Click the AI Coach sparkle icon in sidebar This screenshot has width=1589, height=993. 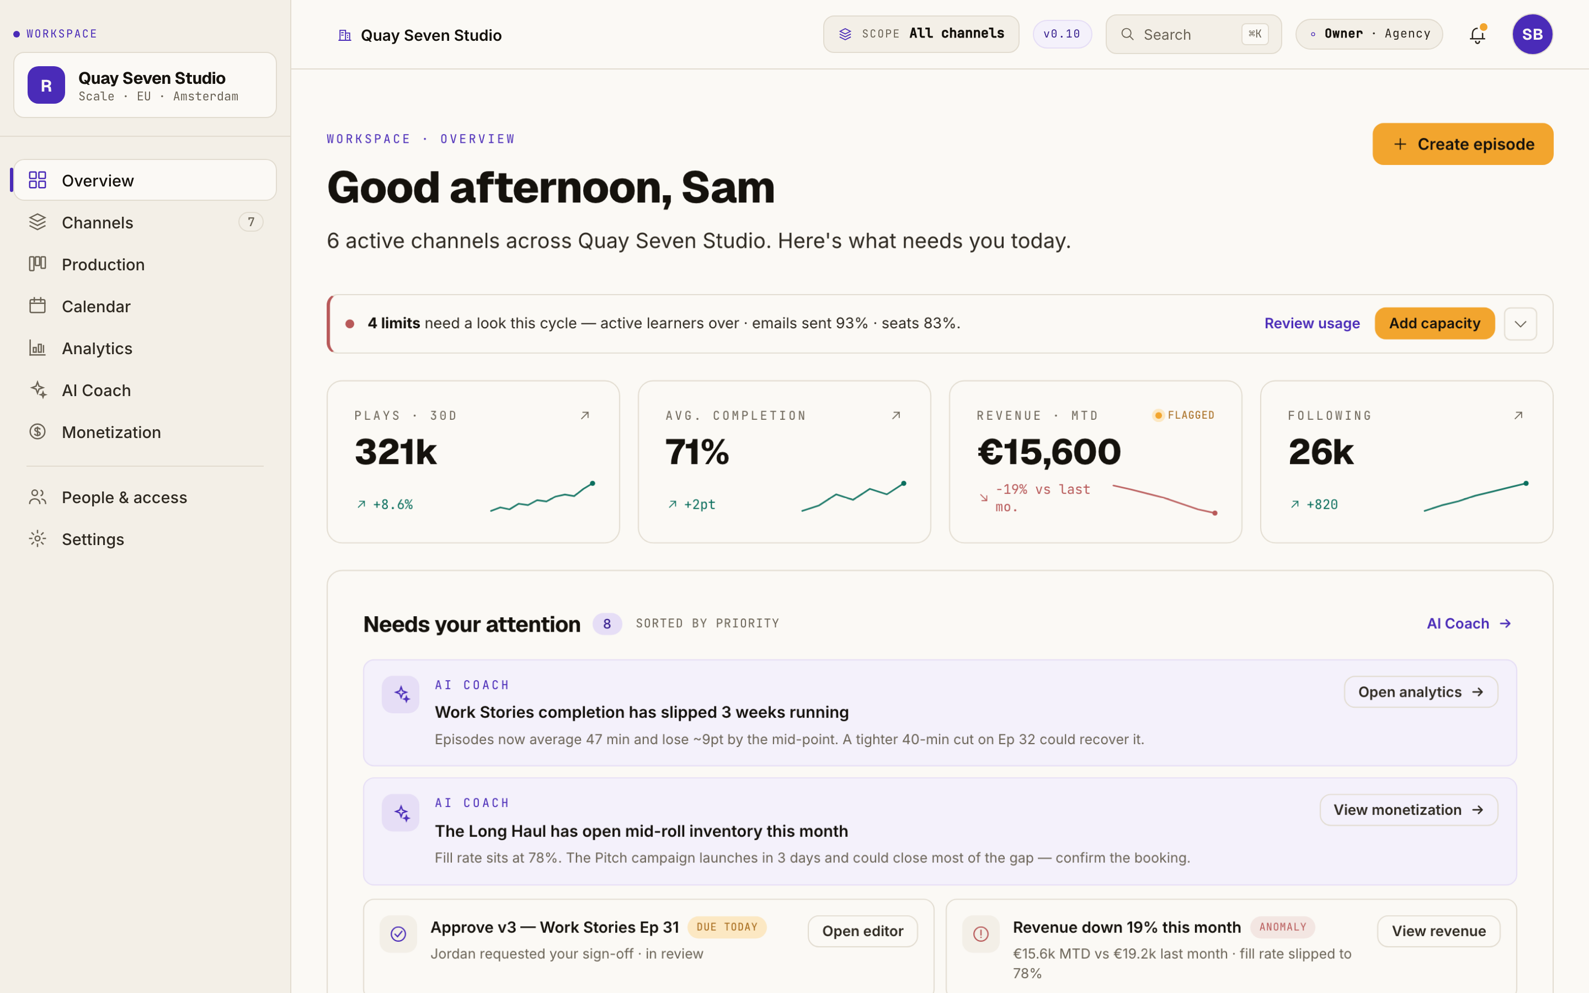(38, 390)
